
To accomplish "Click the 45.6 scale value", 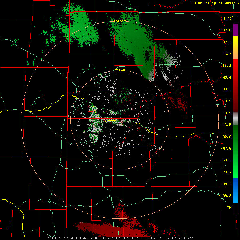I will pos(227,77).
